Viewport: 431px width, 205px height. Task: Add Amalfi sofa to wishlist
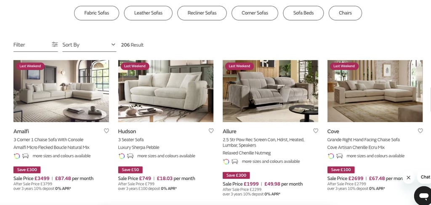click(106, 131)
